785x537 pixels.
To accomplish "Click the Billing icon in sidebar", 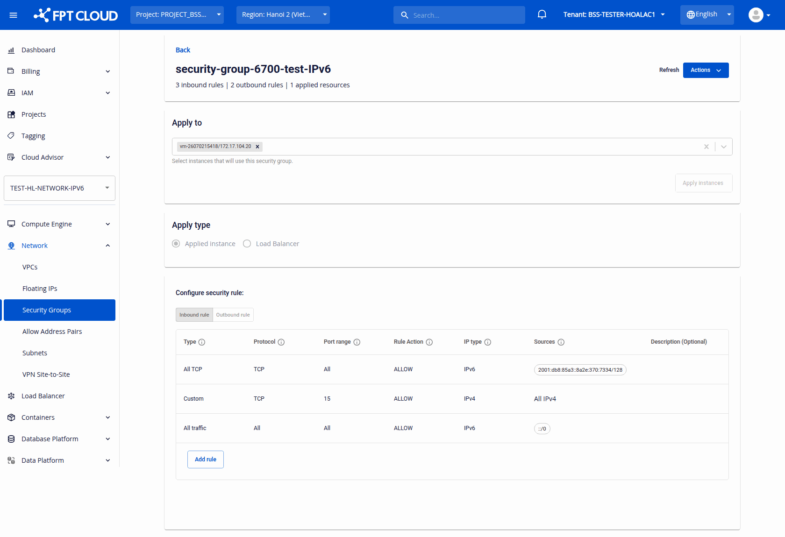I will [11, 71].
